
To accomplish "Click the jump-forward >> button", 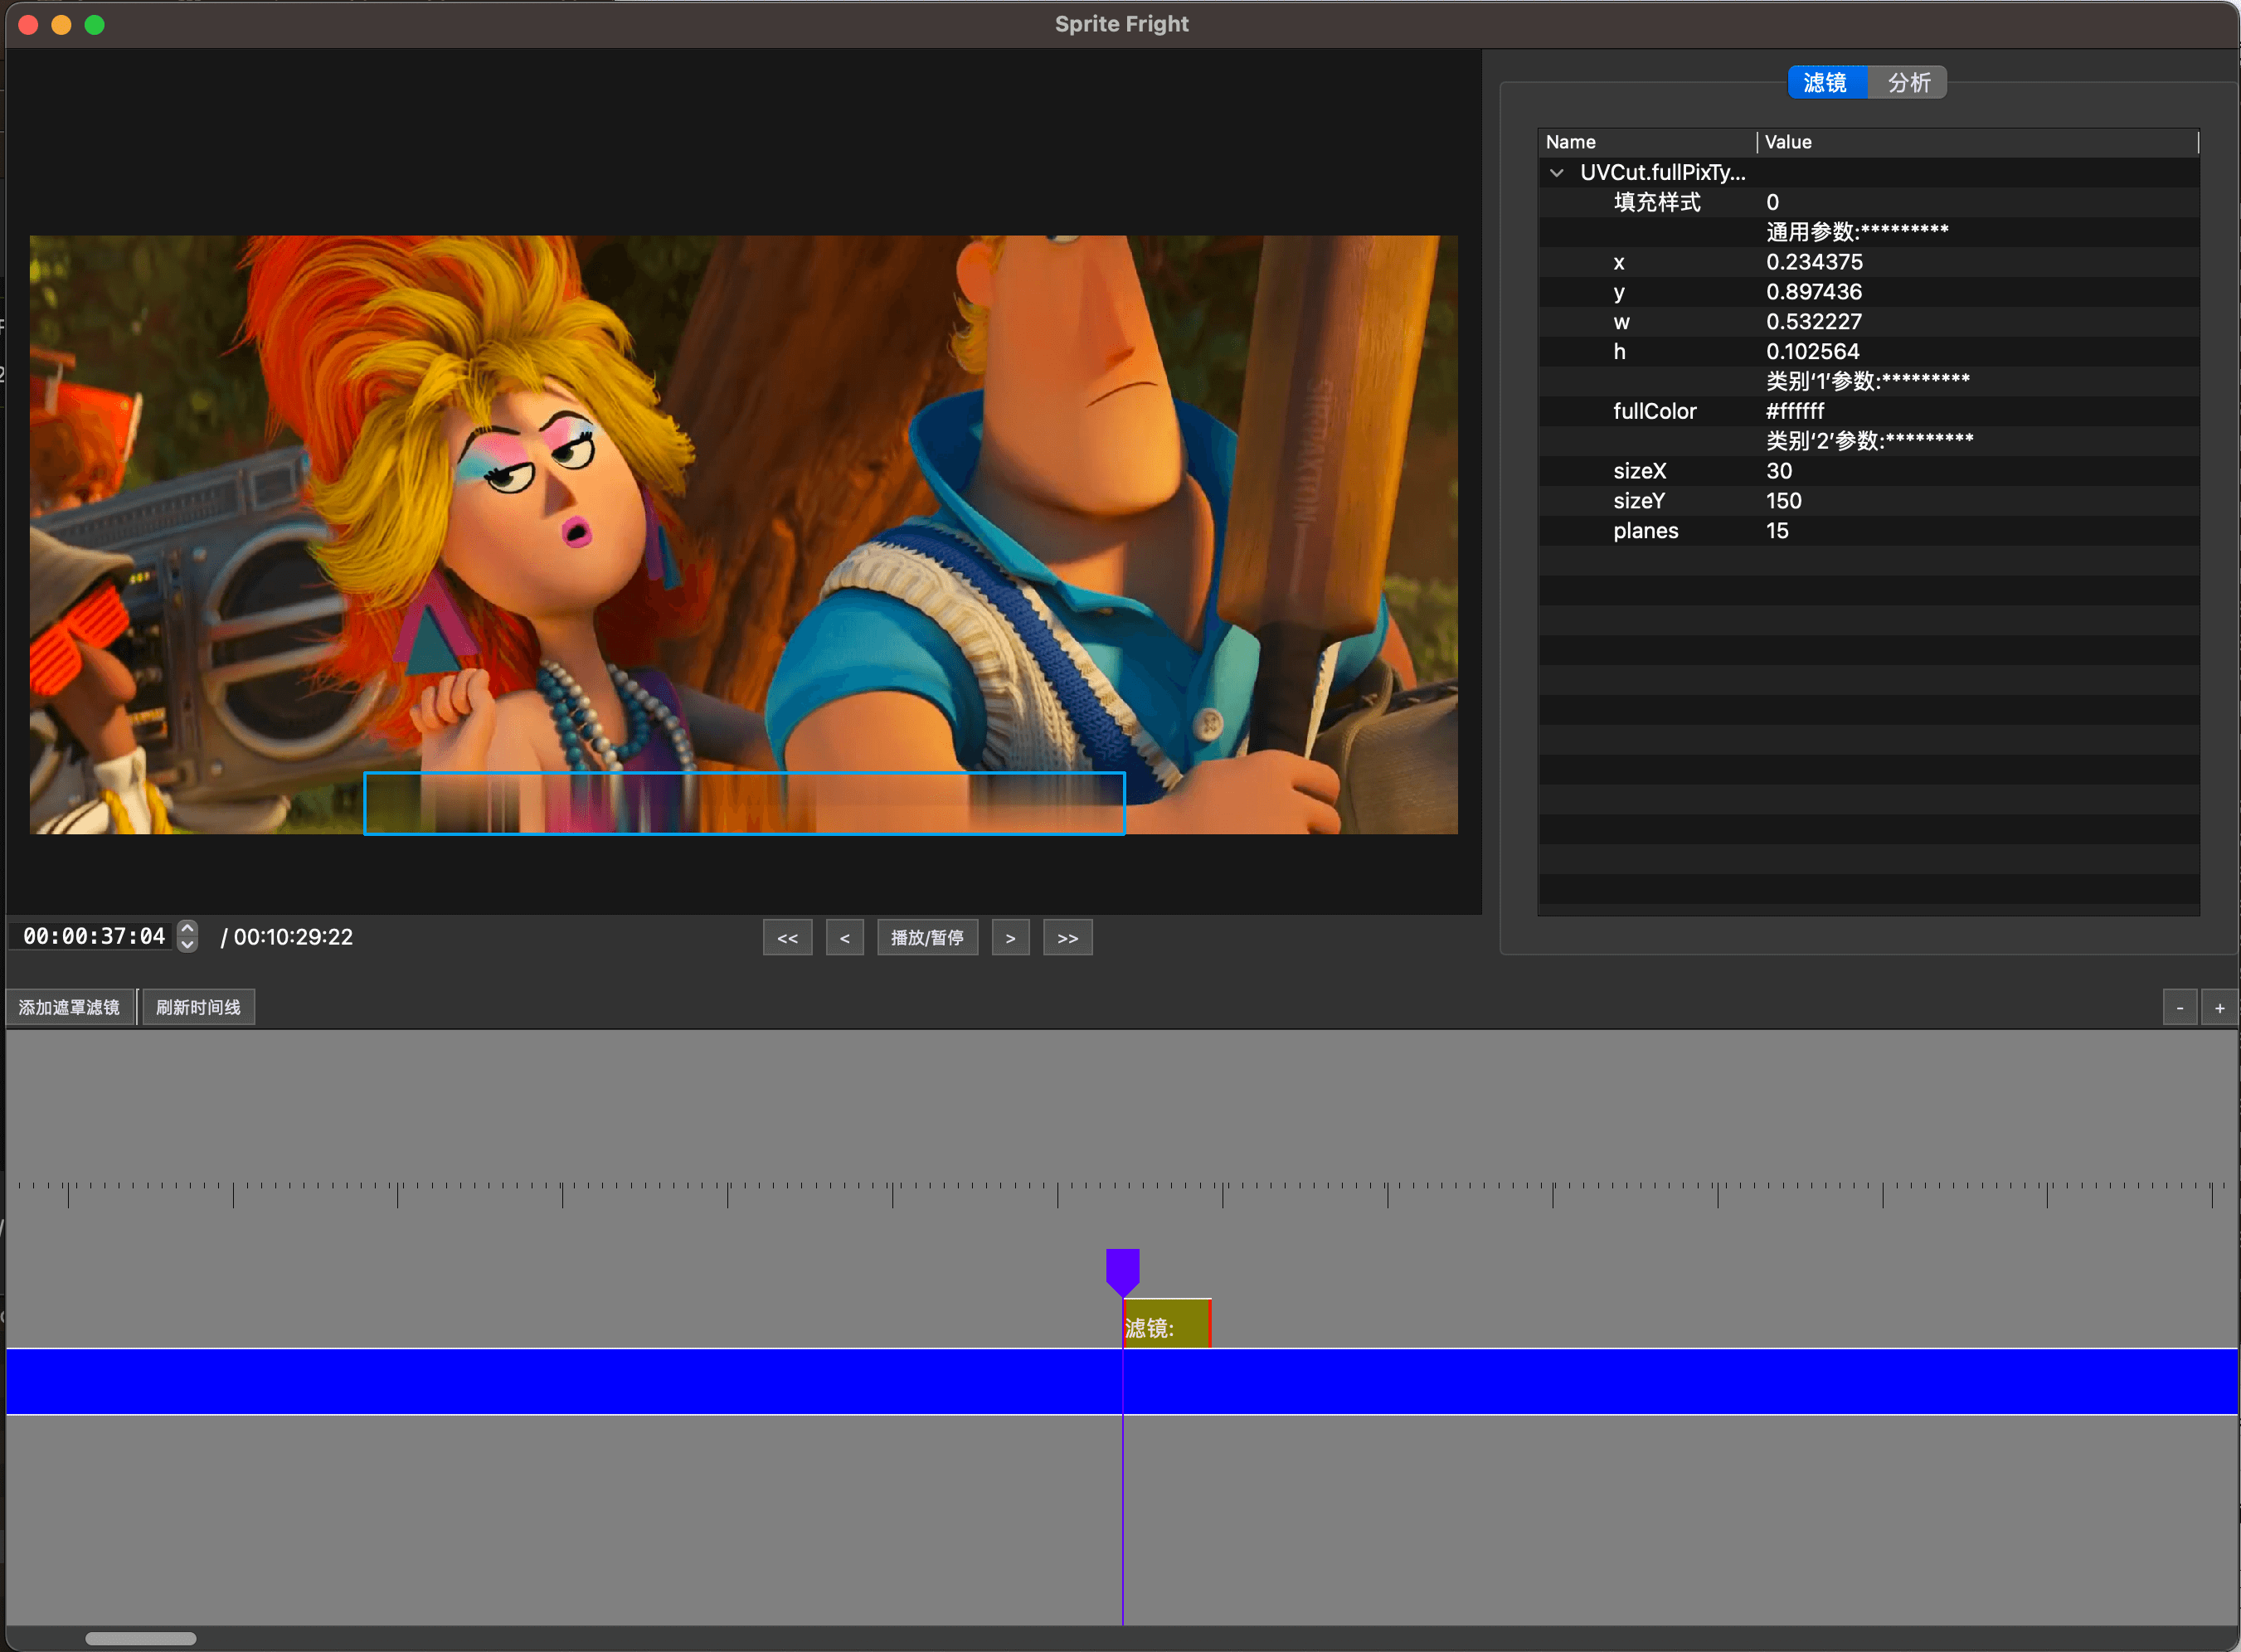I will 1067,938.
